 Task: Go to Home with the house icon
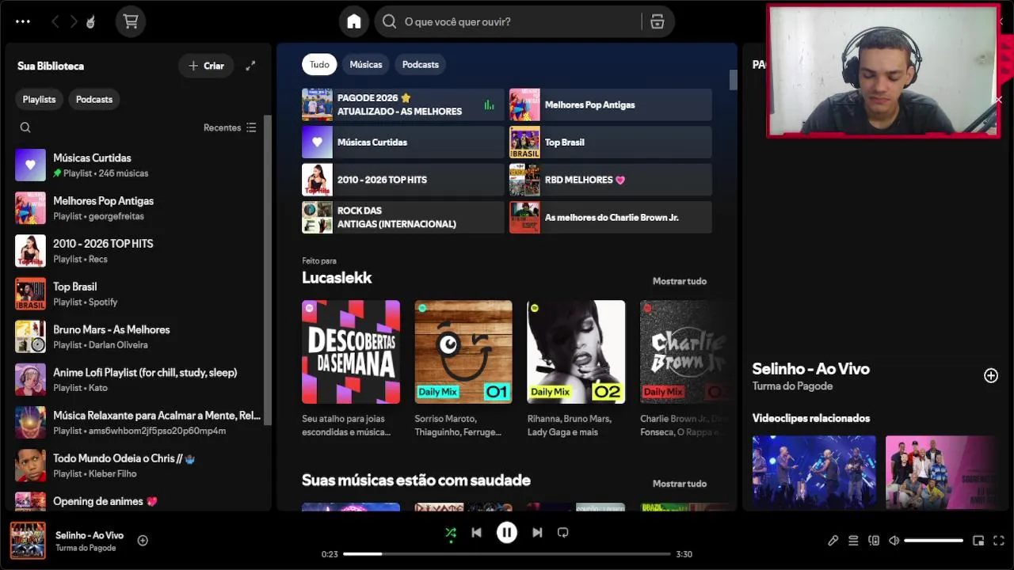point(354,21)
